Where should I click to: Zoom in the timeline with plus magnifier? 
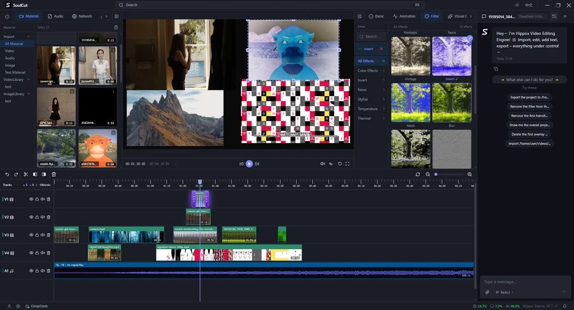[x=470, y=174]
